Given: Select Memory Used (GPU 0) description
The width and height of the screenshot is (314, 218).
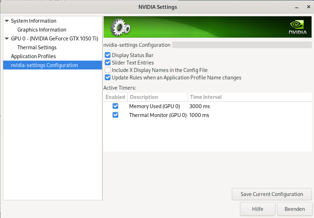Looking at the screenshot, I should (x=154, y=106).
